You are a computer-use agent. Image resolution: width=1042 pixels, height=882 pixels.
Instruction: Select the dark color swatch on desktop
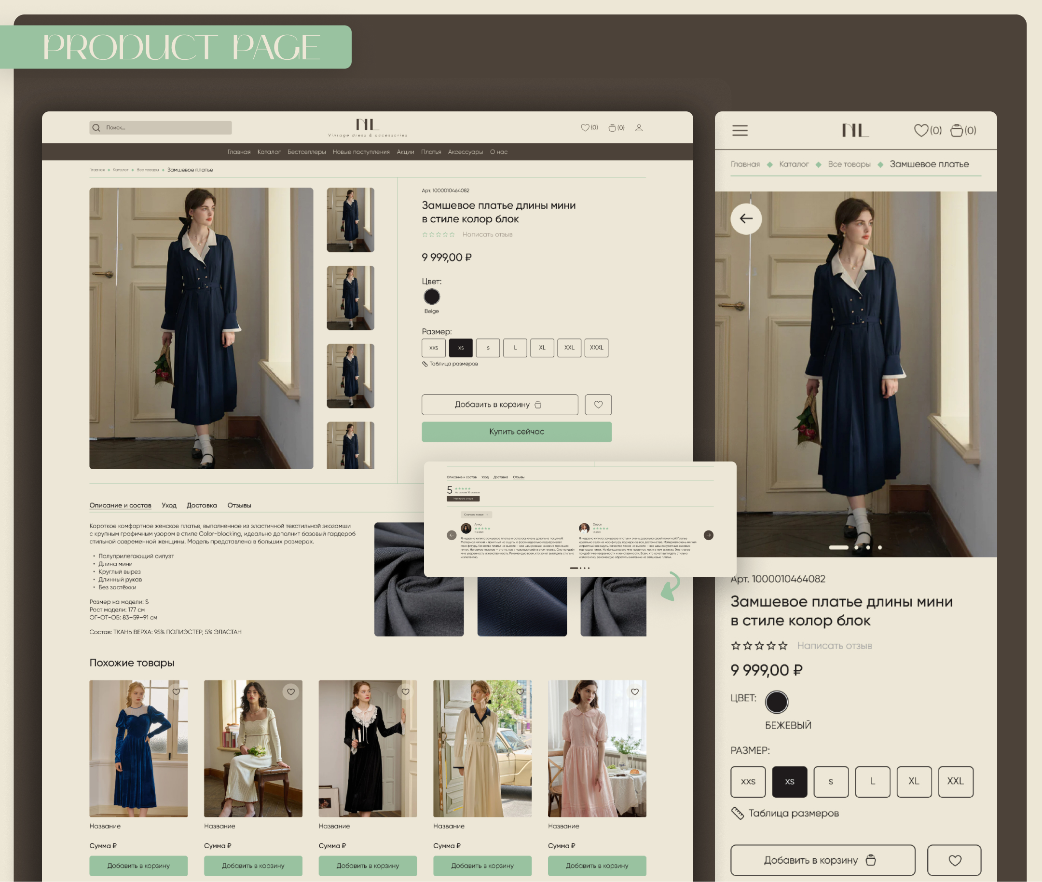tap(432, 297)
